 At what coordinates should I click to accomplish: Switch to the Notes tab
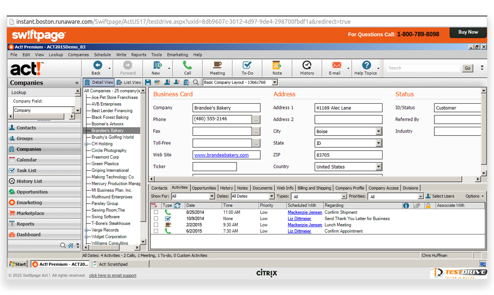(x=242, y=188)
